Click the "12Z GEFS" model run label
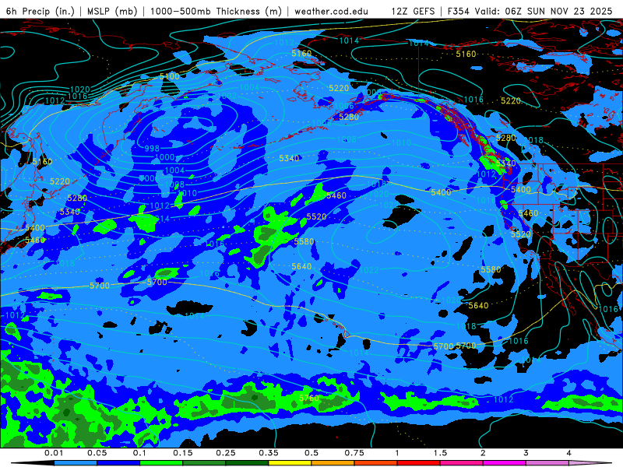Screen dimensions: 623x467 pos(414,11)
